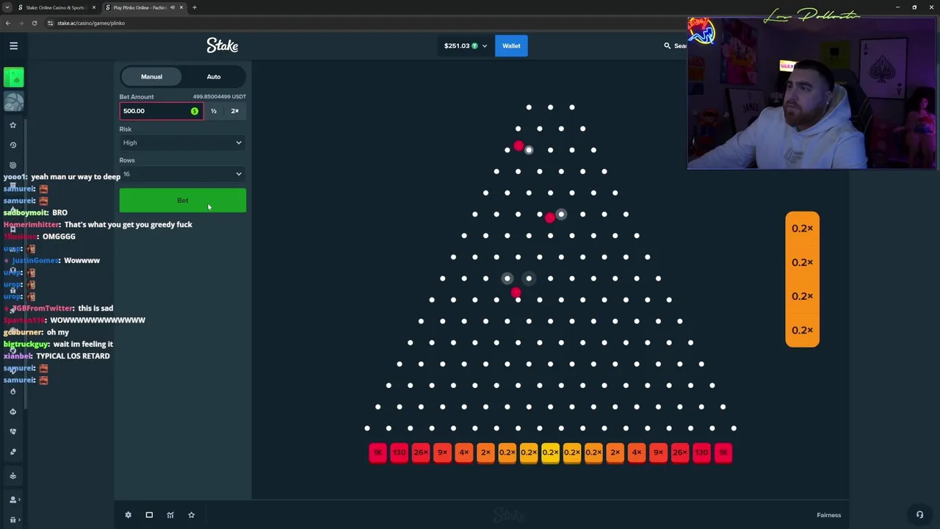Select the Play Plinko Online tab

[x=143, y=7]
